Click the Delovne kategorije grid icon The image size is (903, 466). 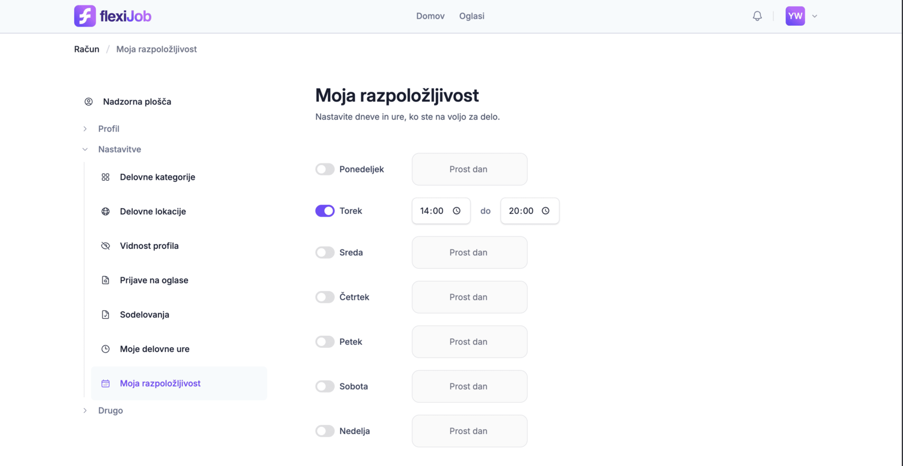[x=105, y=177]
